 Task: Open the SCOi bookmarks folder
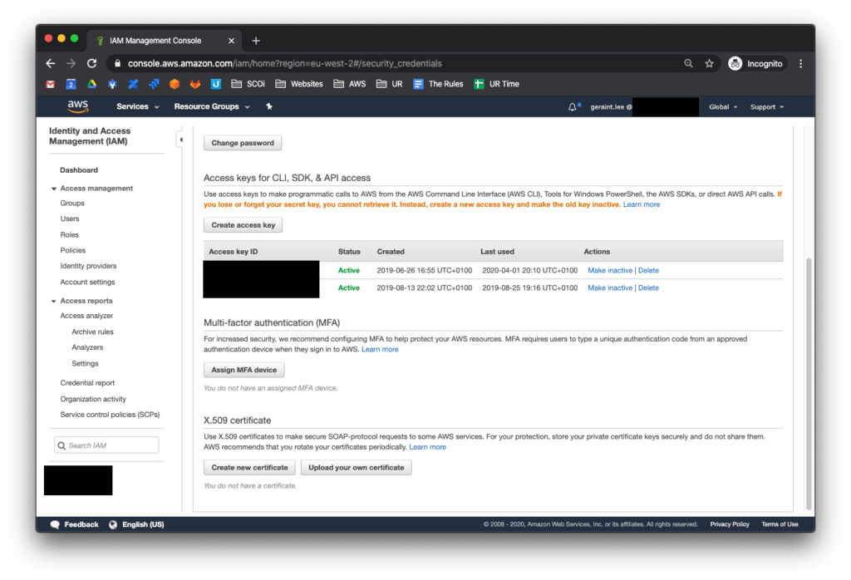pos(248,84)
